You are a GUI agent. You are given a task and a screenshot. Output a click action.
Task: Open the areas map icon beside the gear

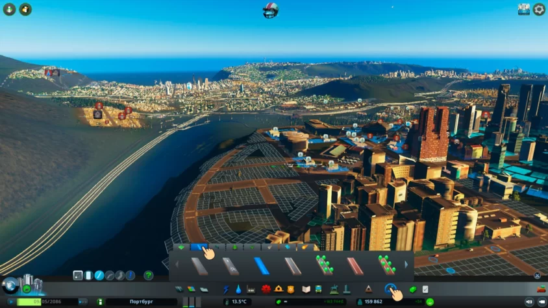click(x=524, y=10)
